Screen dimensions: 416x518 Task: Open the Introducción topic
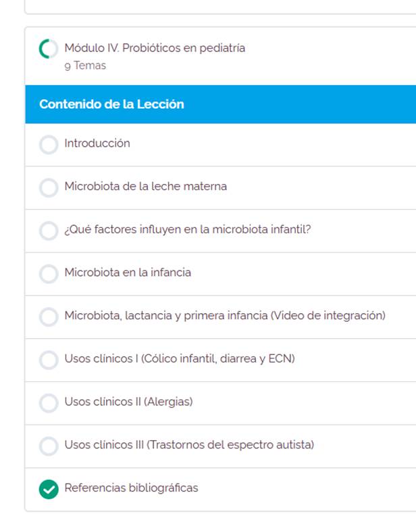click(x=97, y=143)
